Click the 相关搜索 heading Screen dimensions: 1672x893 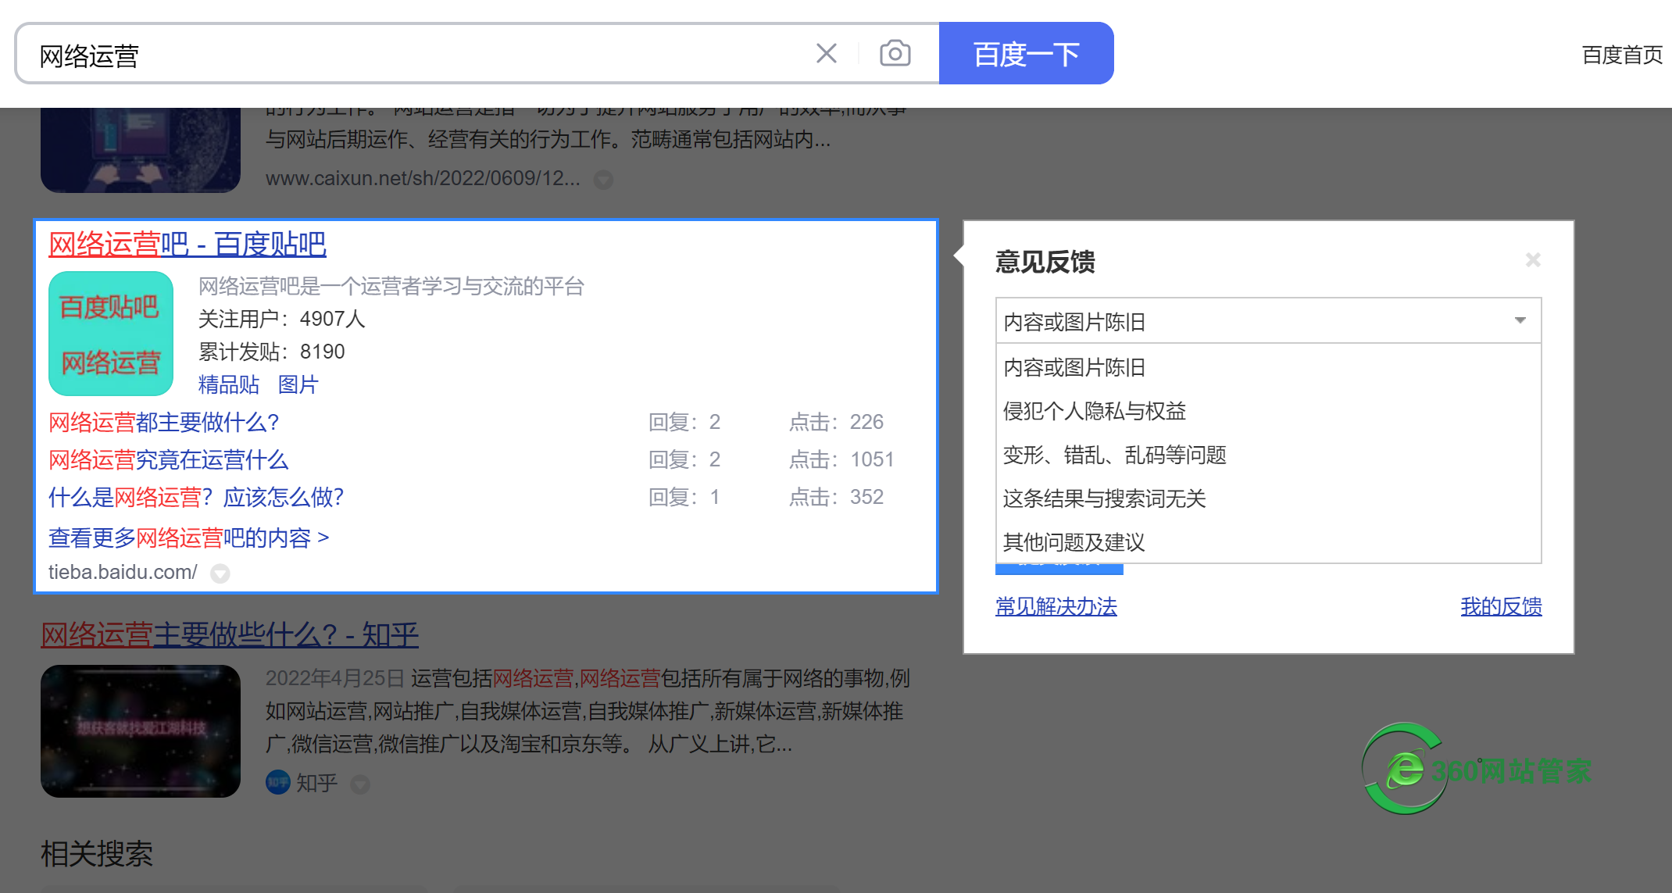click(x=97, y=854)
